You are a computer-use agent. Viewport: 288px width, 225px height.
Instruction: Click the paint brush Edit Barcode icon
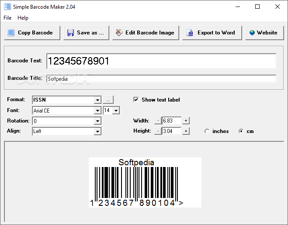pyautogui.click(x=119, y=33)
